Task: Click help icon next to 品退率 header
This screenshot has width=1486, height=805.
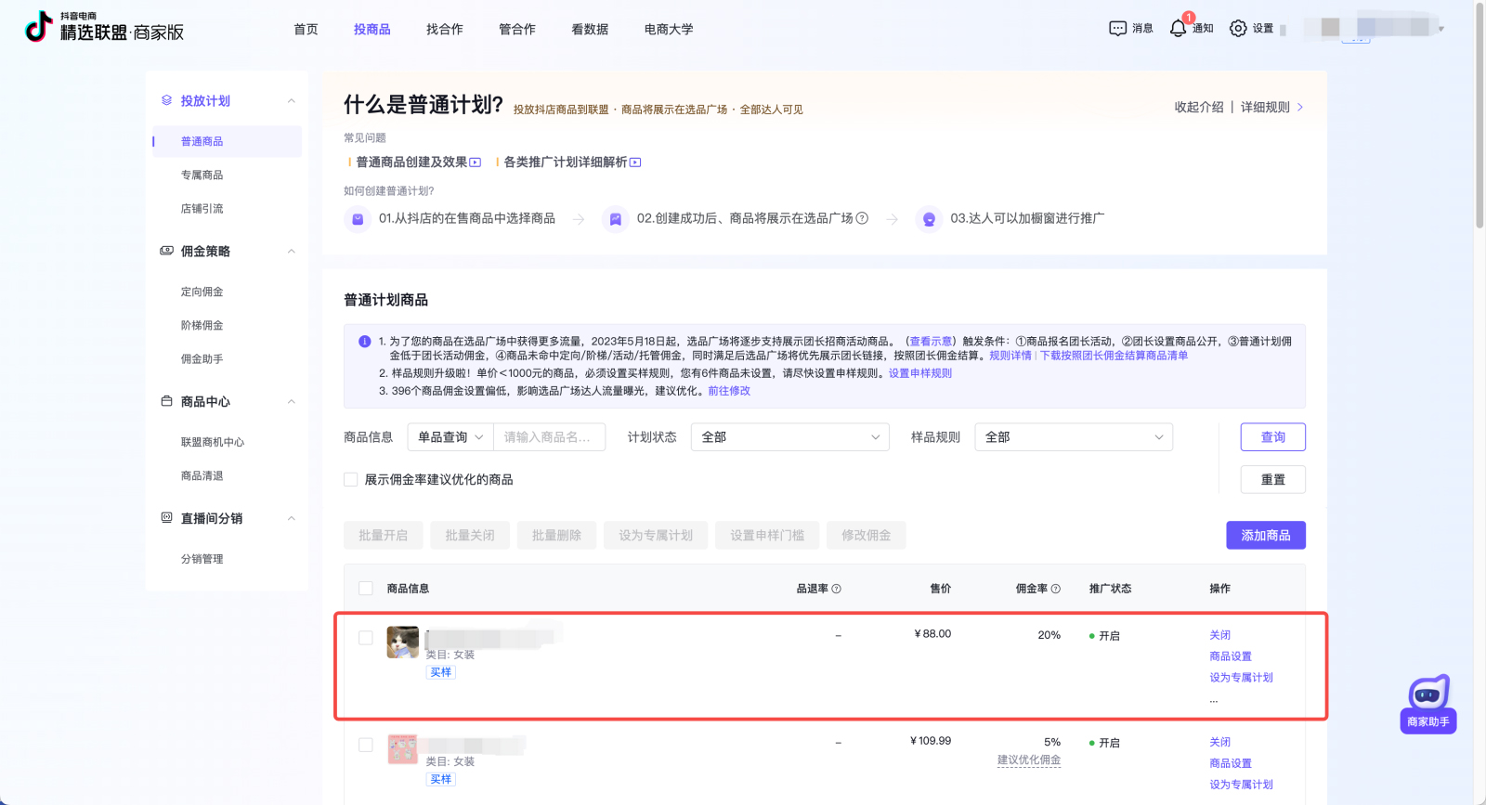Action: tap(837, 589)
